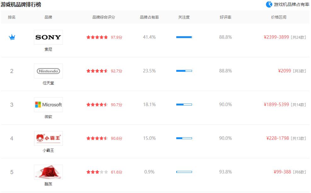Click the 酷孩 product thumbnail
The height and width of the screenshot is (193, 311).
[48, 172]
